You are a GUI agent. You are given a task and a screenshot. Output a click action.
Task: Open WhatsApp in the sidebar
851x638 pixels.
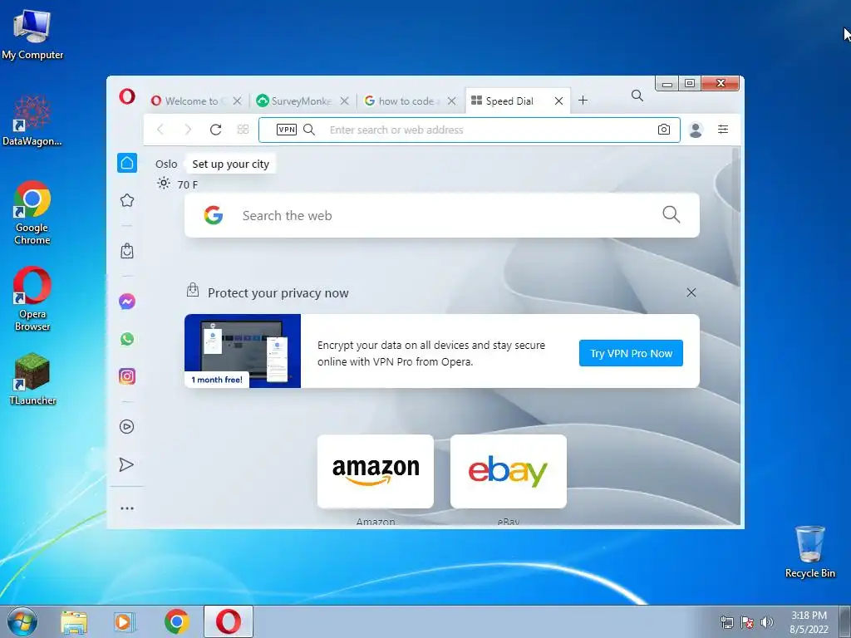tap(127, 339)
